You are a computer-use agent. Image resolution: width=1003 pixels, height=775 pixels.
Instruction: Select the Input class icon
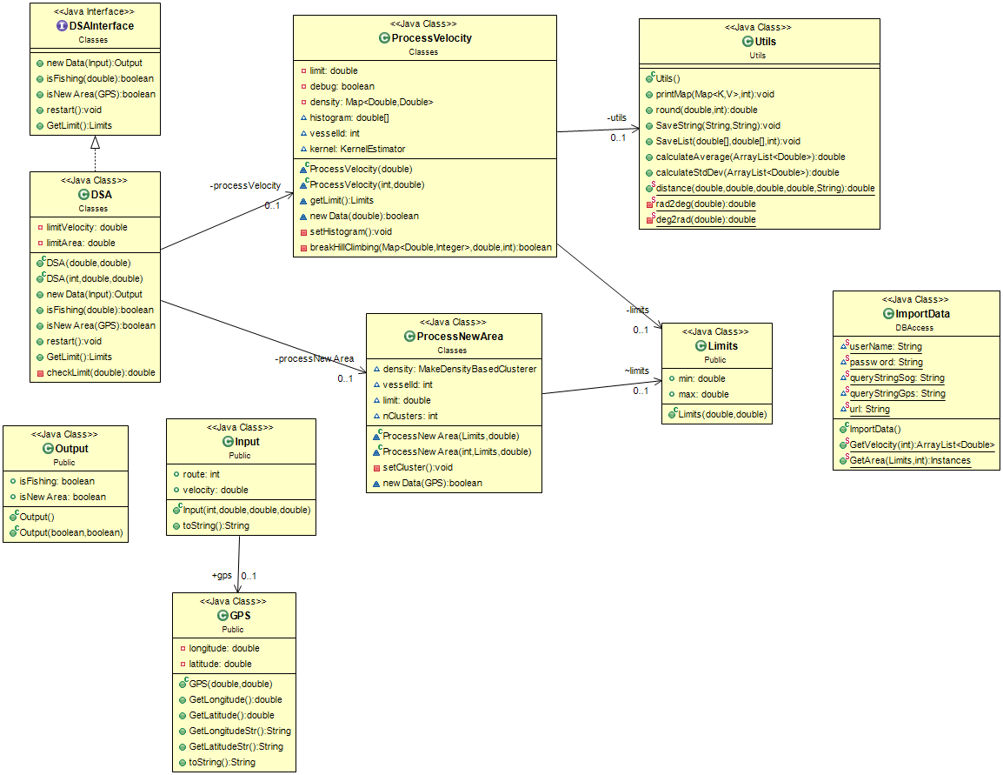228,442
